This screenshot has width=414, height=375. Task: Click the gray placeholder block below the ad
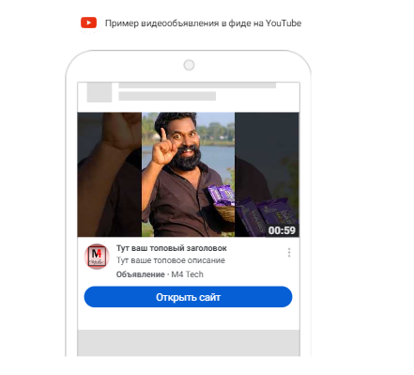tap(189, 343)
